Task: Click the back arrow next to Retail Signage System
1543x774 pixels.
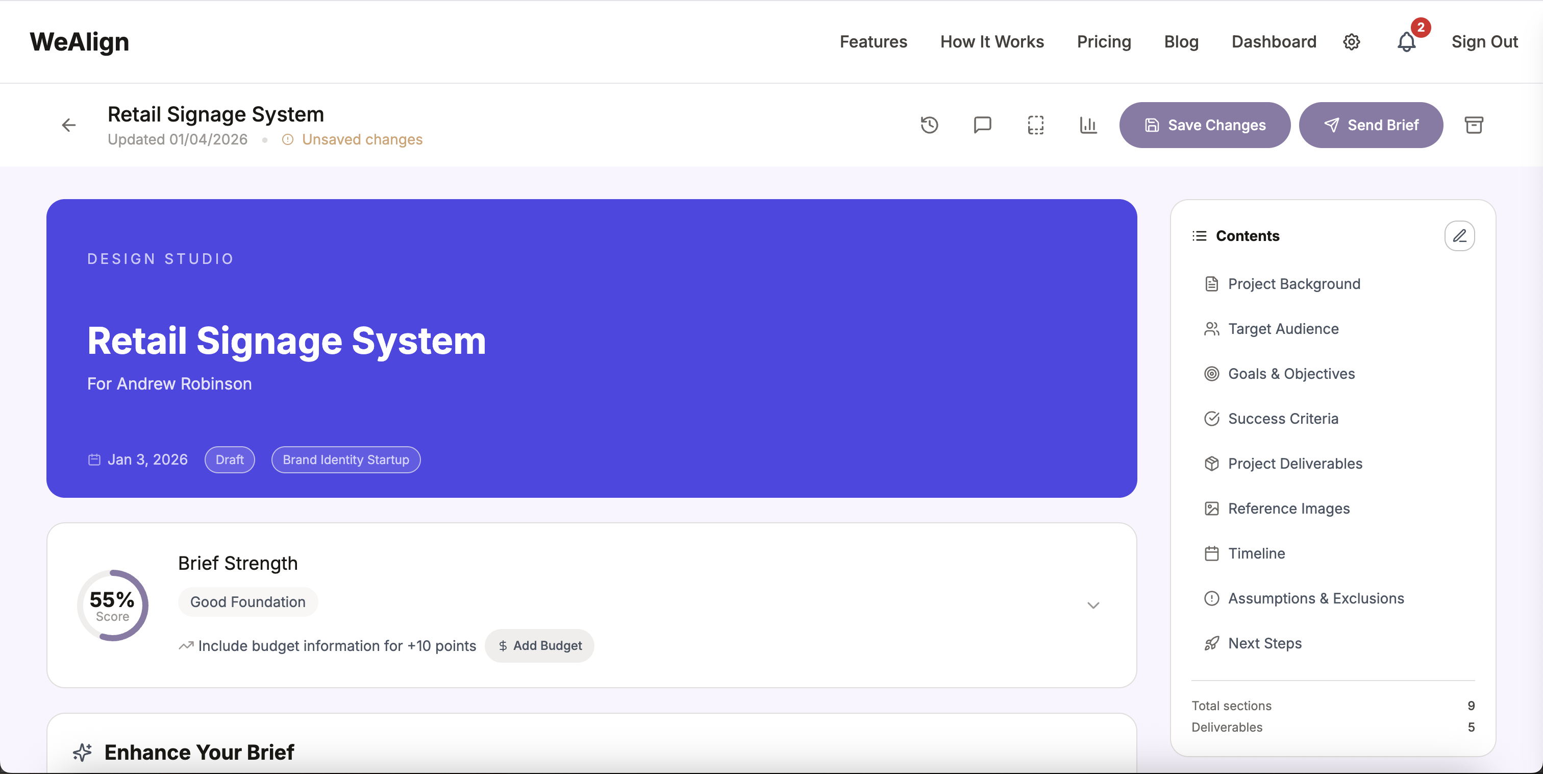Action: (x=68, y=125)
